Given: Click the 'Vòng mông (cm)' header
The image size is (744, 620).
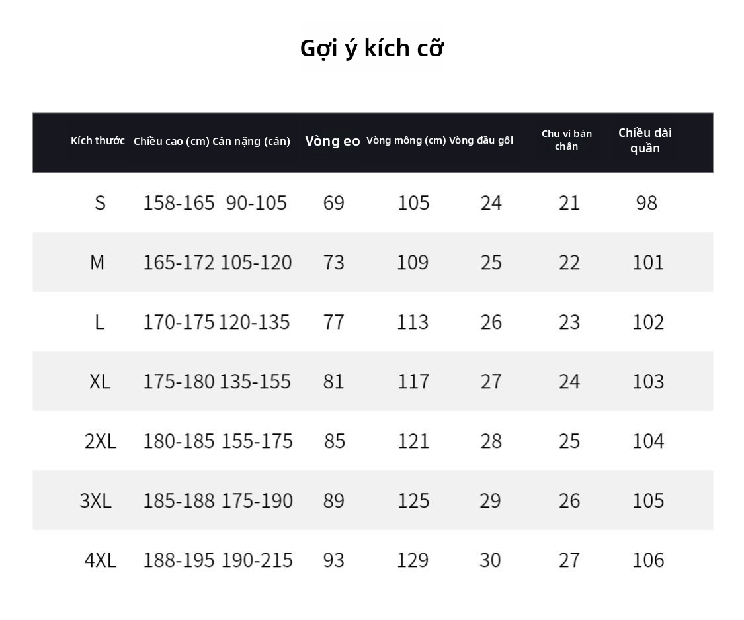Looking at the screenshot, I should (406, 140).
